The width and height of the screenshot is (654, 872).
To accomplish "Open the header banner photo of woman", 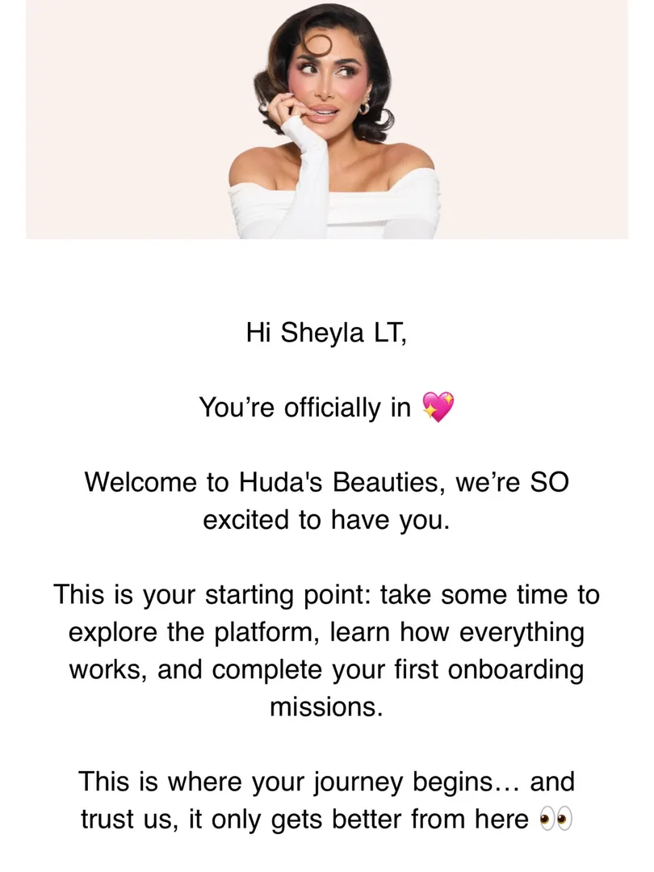I will point(327,119).
